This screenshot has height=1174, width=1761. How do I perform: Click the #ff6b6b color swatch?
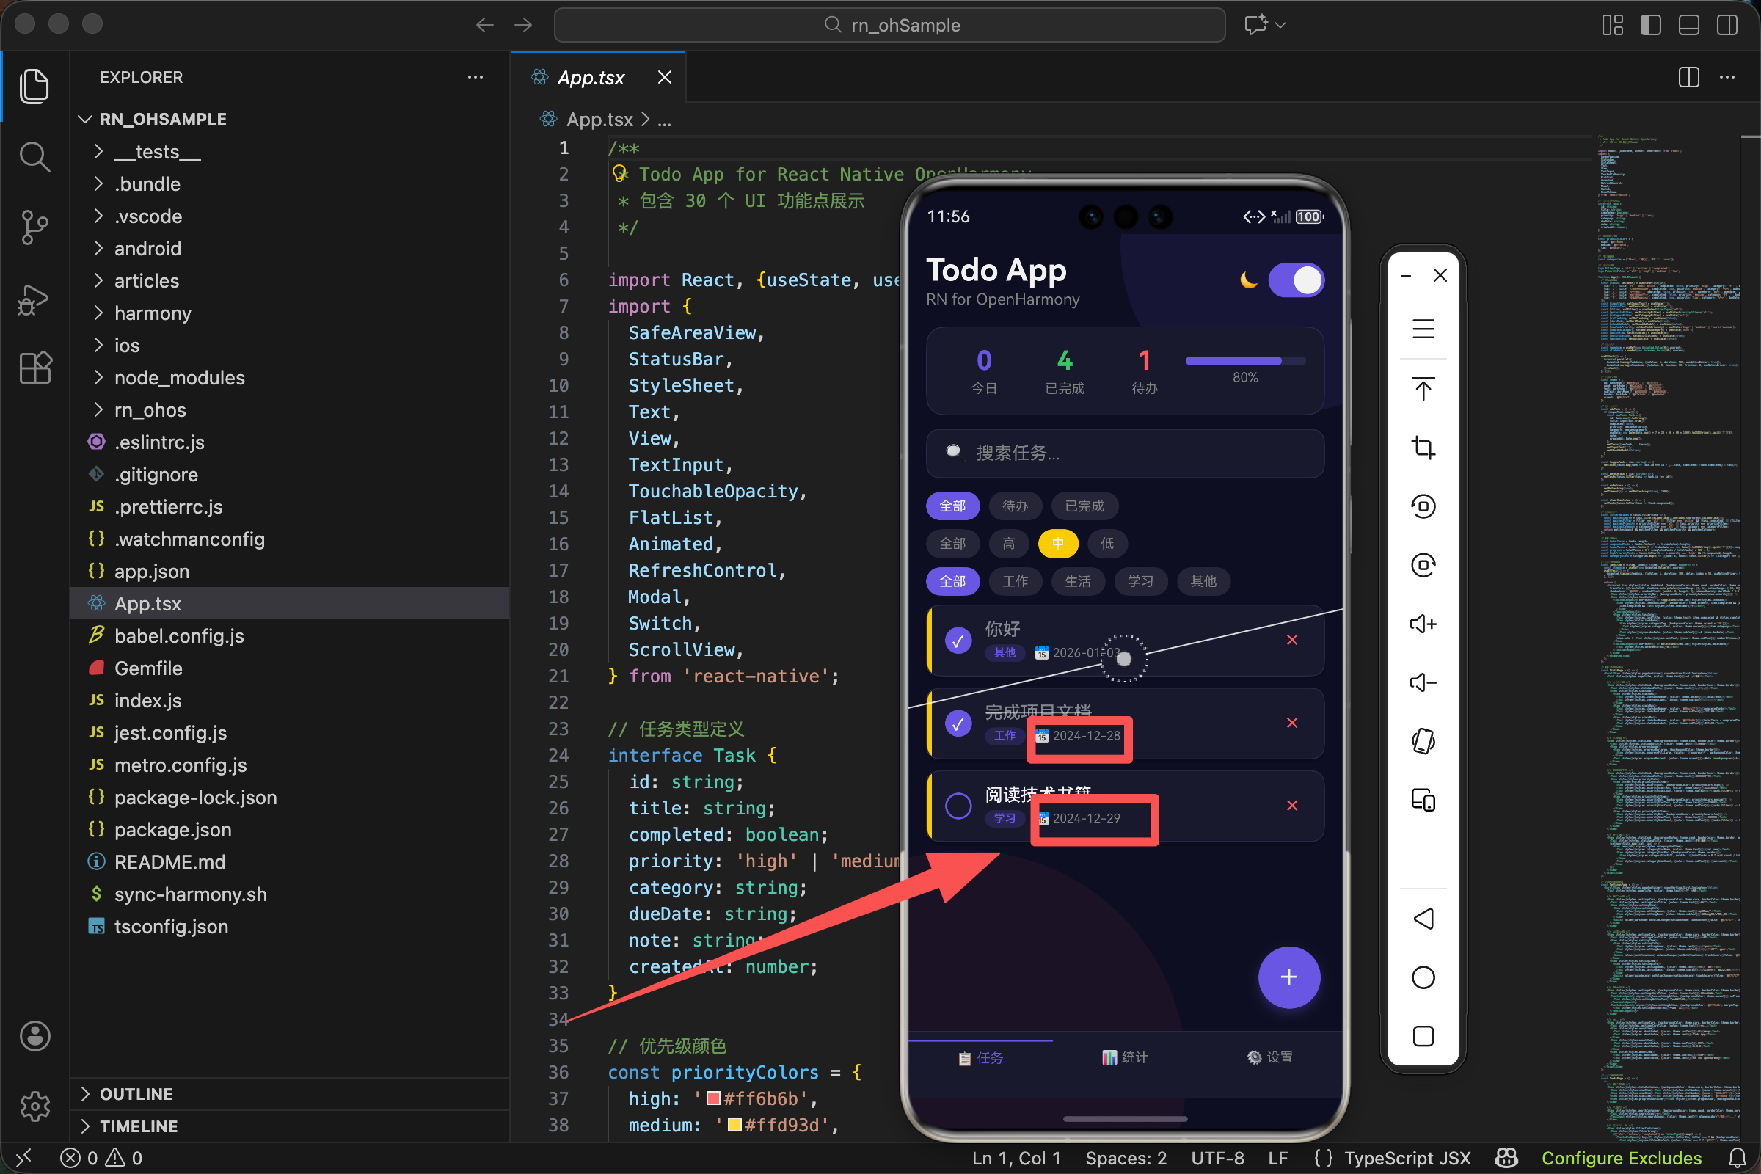(713, 1098)
